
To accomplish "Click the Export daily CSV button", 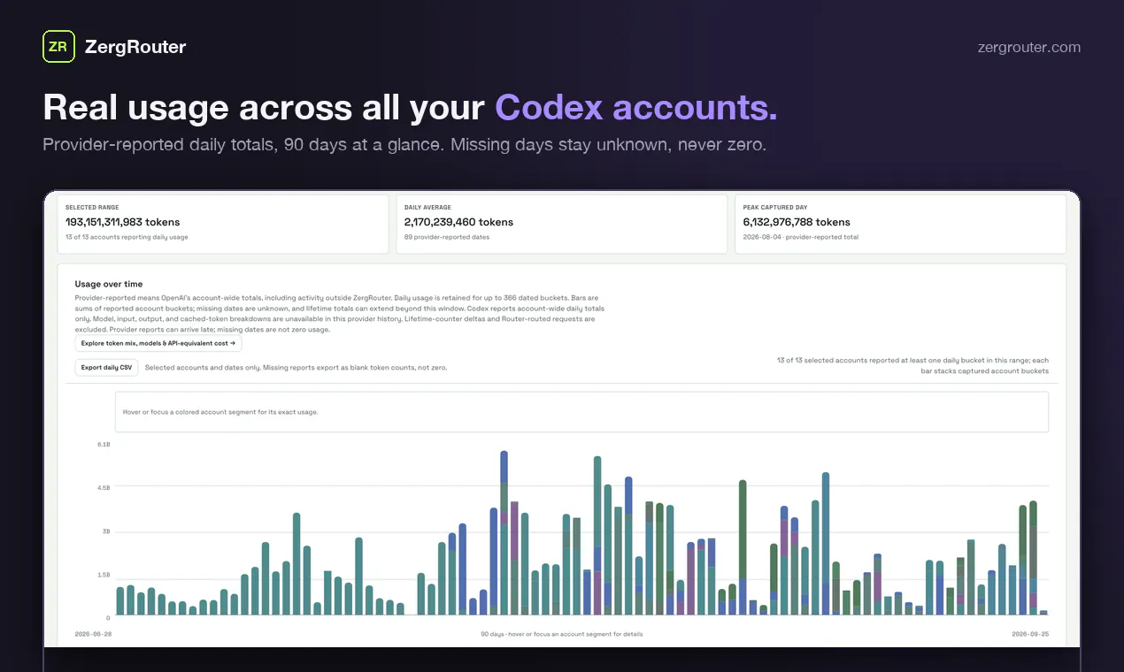I will click(106, 367).
